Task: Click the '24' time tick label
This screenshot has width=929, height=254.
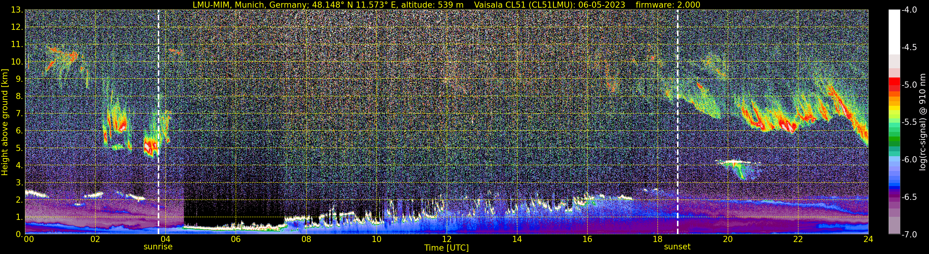Action: tap(868, 239)
